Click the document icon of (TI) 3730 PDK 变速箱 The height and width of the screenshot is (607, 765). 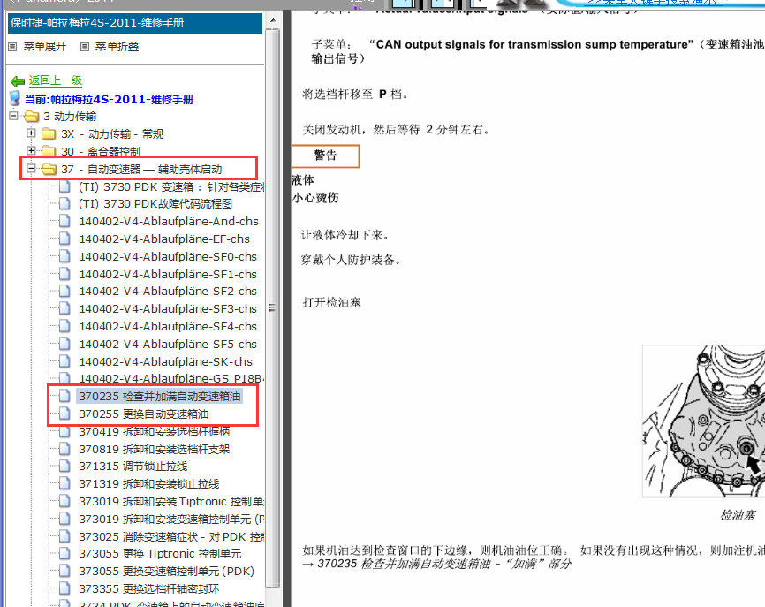[64, 186]
